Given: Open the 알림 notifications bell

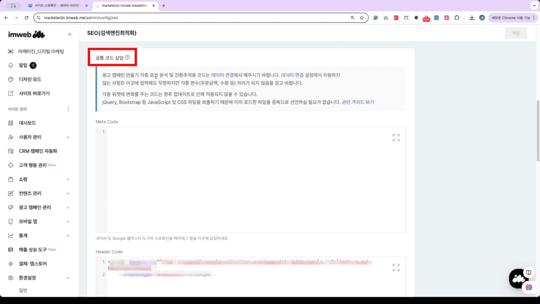Looking at the screenshot, I should click(x=9, y=65).
